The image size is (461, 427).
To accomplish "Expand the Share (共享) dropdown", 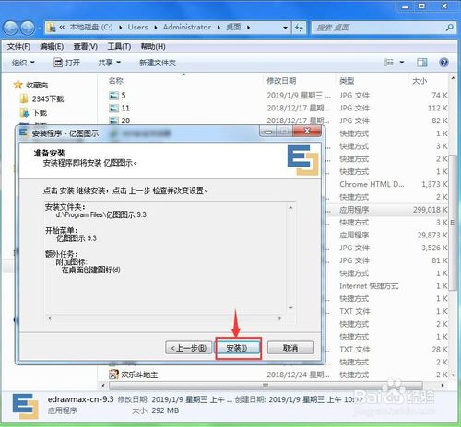I will tap(109, 63).
